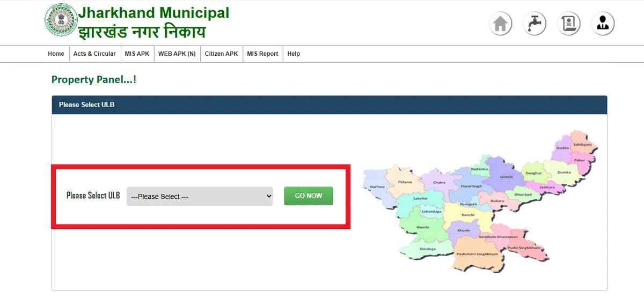Click WEB APK (N) in navigation bar
Image resolution: width=644 pixels, height=299 pixels.
click(x=177, y=54)
